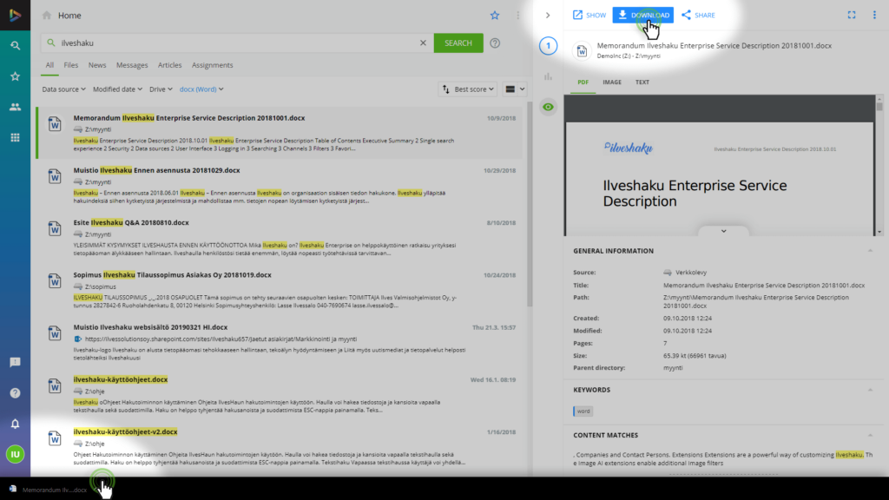
Task: Open Esite Ilveshaku Q&A 20180810.docx result
Action: pos(131,222)
